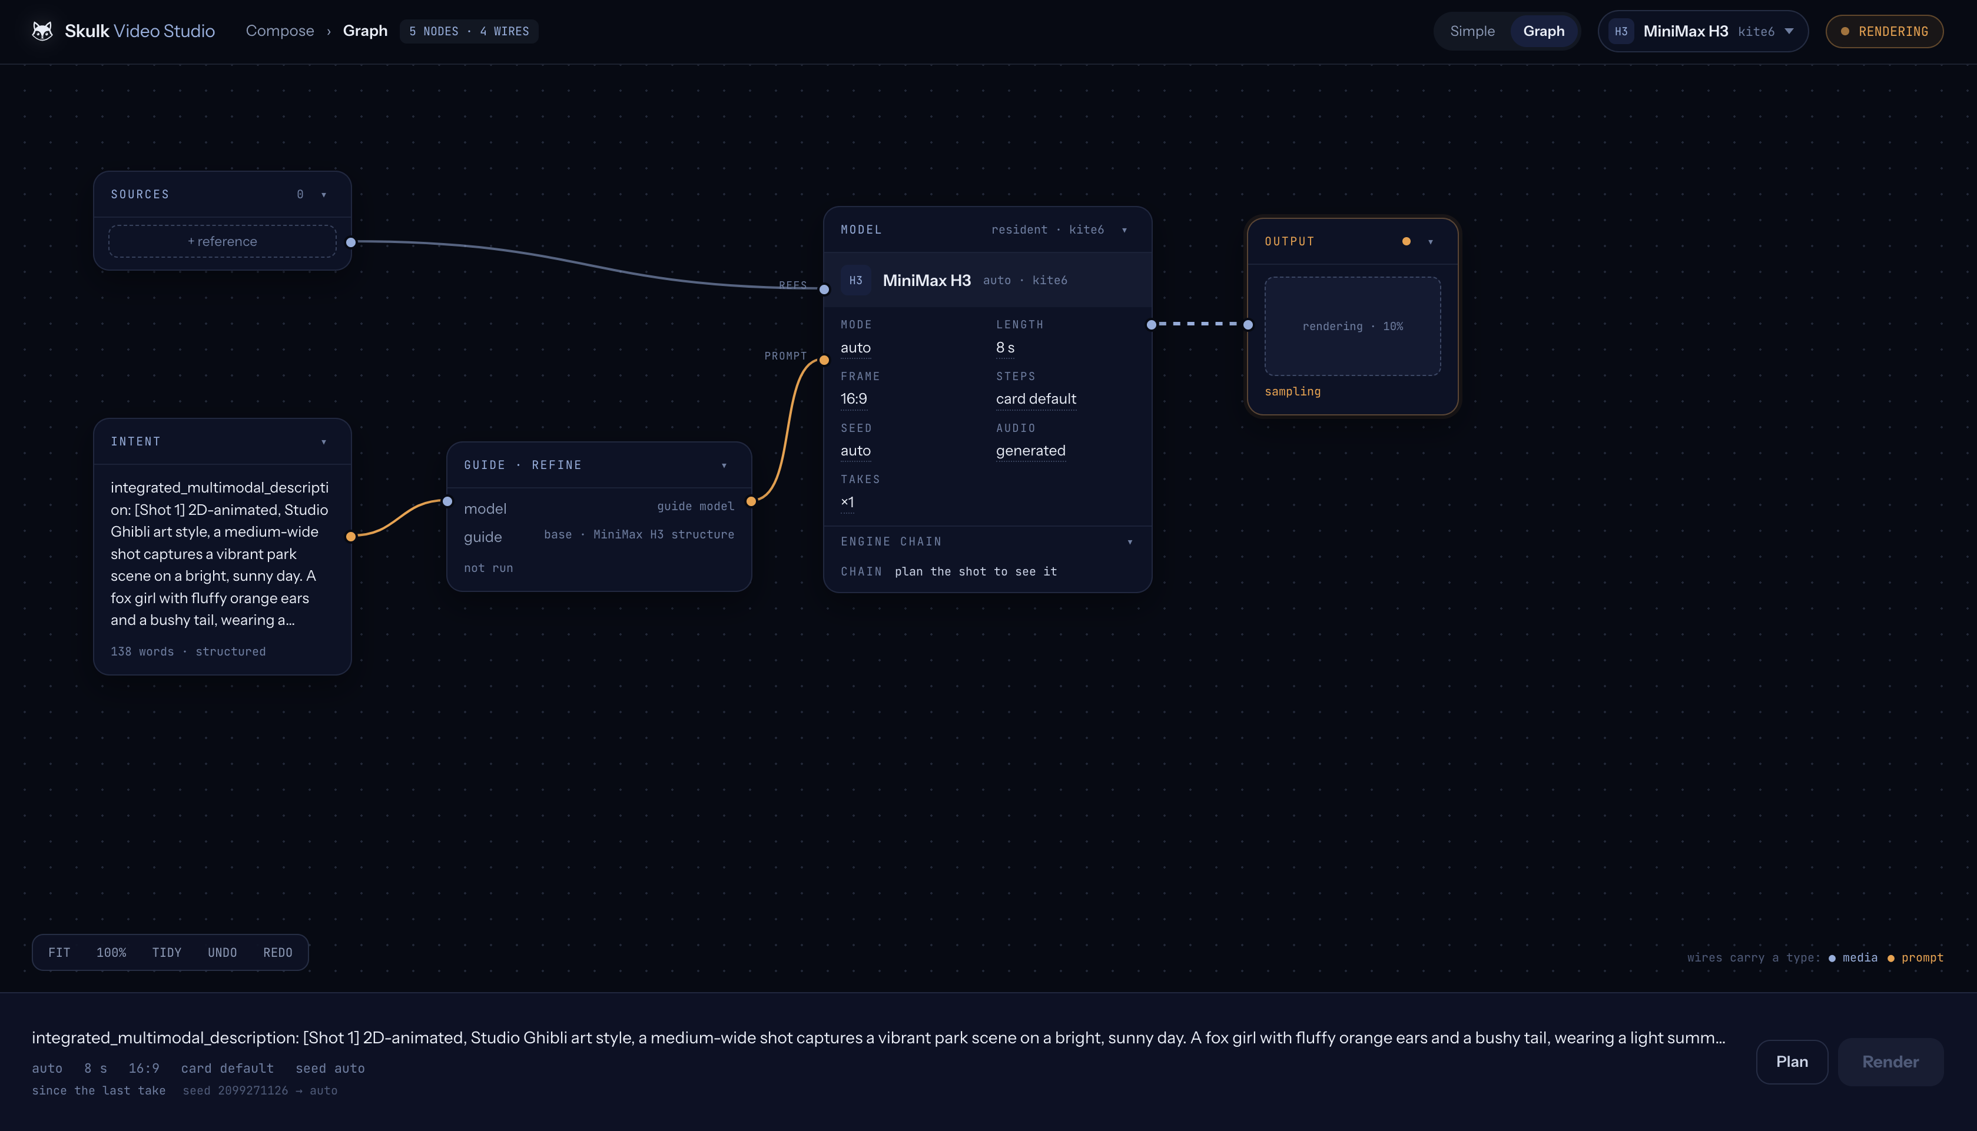Image resolution: width=1977 pixels, height=1131 pixels.
Task: Collapse the Guide Refine node
Action: coord(724,465)
